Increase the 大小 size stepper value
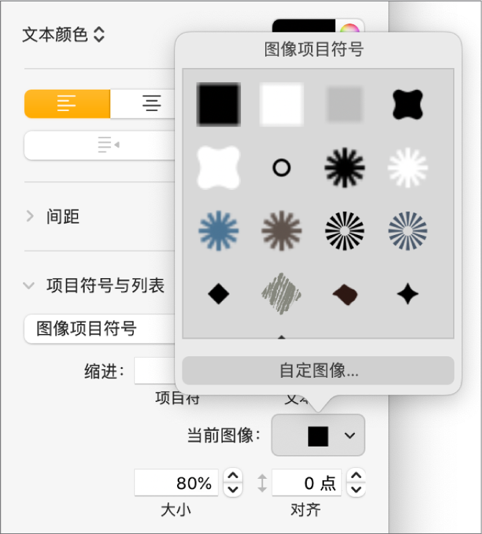 pos(233,475)
